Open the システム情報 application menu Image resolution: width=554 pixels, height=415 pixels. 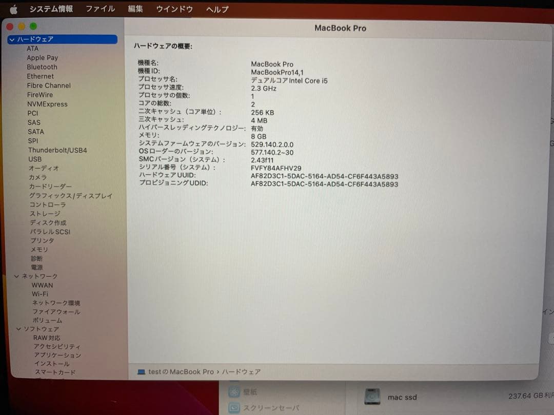click(51, 9)
